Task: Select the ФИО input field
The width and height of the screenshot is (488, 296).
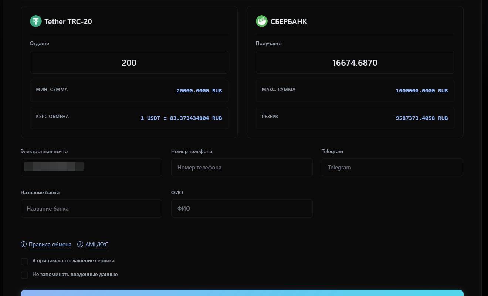Action: (242, 208)
